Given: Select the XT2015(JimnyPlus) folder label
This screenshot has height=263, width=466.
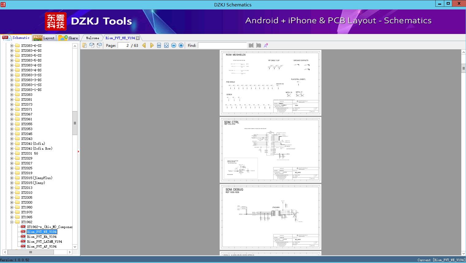Looking at the screenshot, I should (37, 178).
